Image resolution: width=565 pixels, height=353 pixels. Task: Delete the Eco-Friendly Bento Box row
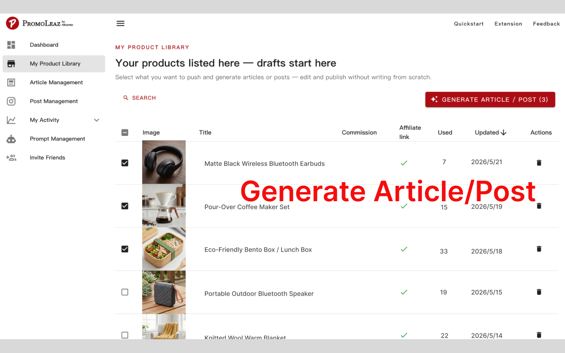(539, 249)
